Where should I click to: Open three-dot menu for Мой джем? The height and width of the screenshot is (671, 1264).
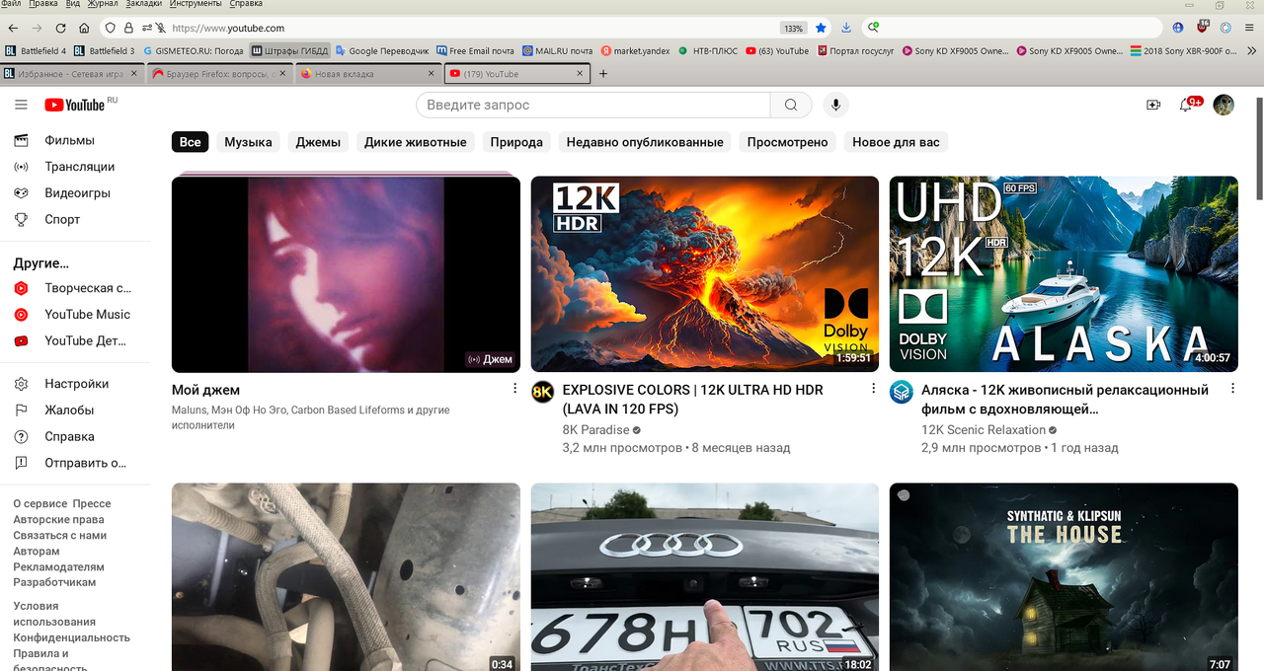point(514,389)
